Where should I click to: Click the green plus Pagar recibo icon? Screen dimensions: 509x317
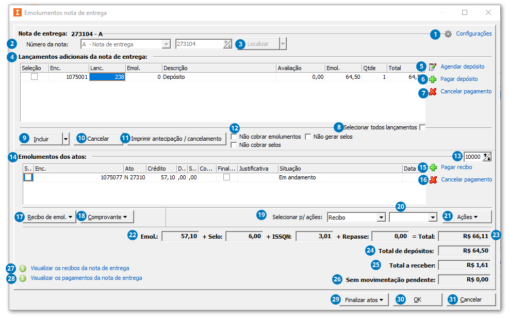click(x=433, y=168)
